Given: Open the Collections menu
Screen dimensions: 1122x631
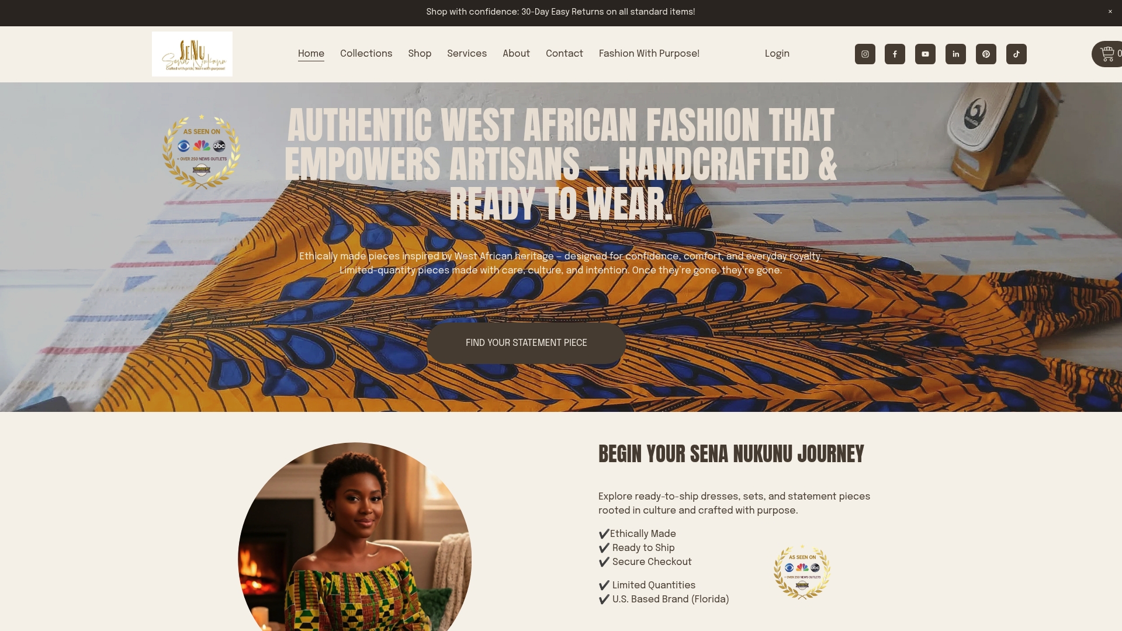Looking at the screenshot, I should tap(366, 54).
